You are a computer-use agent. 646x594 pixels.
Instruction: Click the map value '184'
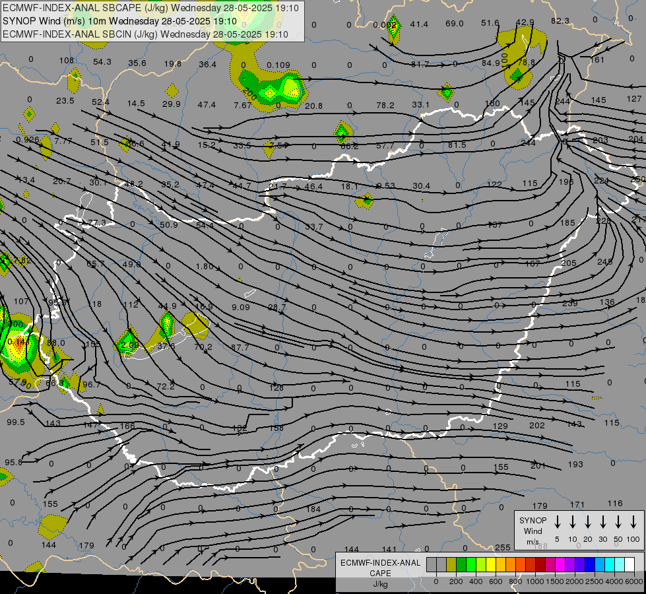(x=313, y=509)
